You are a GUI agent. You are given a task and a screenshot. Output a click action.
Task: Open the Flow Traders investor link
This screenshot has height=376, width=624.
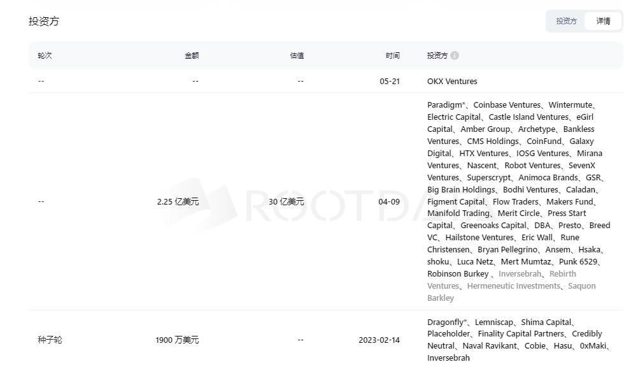click(515, 201)
